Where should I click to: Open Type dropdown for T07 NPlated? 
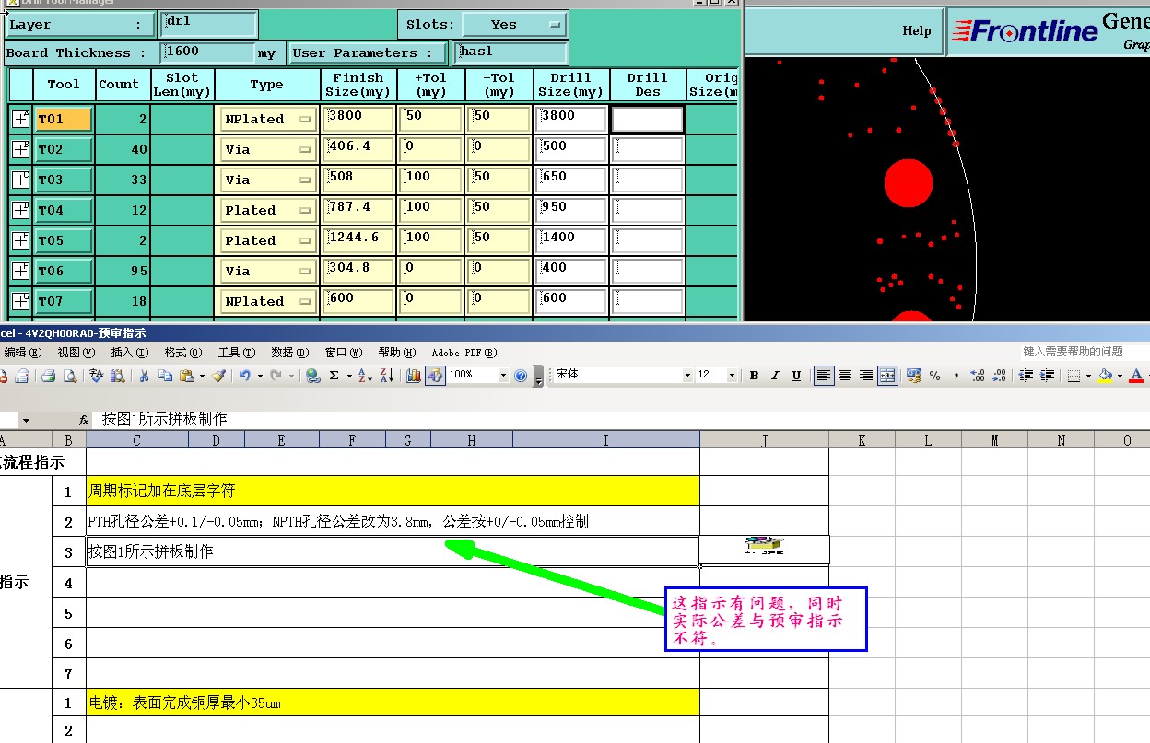pyautogui.click(x=267, y=301)
